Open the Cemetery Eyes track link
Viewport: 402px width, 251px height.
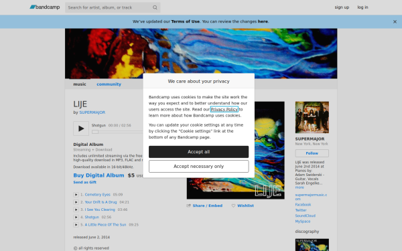[97, 195]
